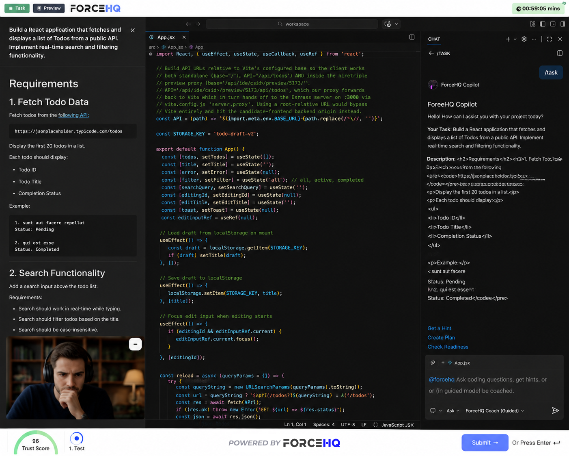569x456 pixels.
Task: Click the 'Get a Hint' link
Action: [x=439, y=328]
